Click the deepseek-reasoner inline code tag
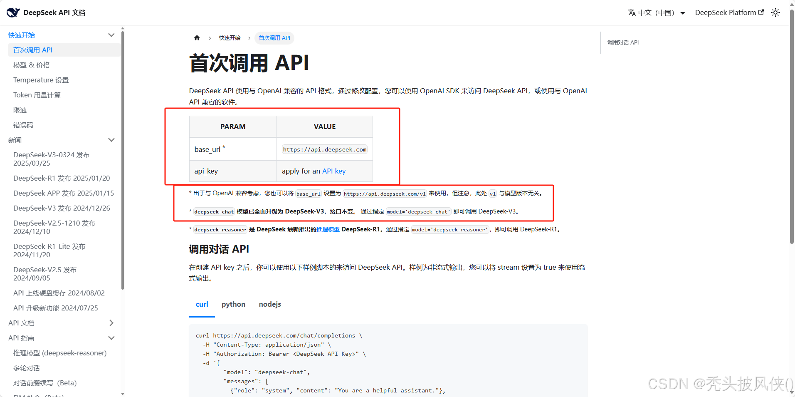Viewport: 795px width, 397px height. point(220,229)
